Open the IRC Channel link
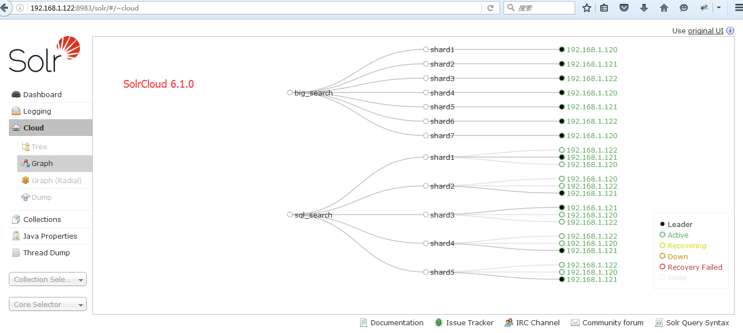This screenshot has height=333, width=743. pos(532,322)
